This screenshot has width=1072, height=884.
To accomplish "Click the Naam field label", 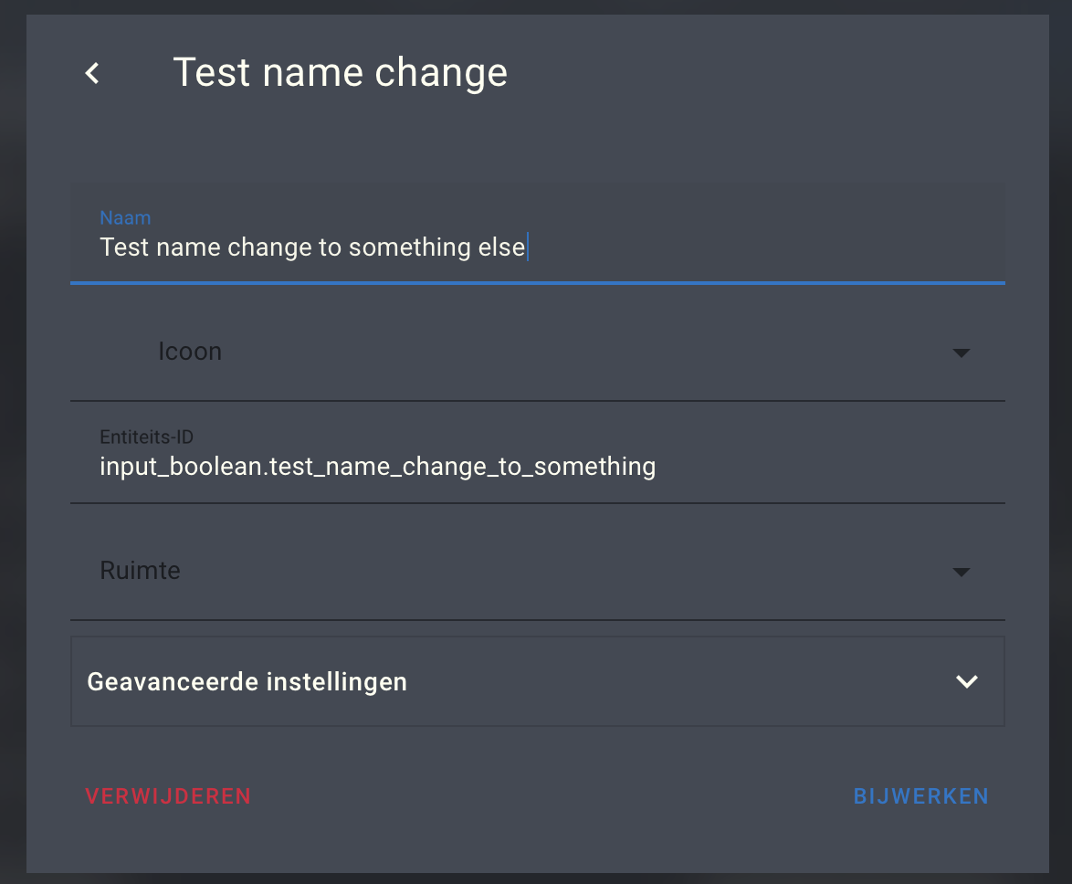I will 125,217.
